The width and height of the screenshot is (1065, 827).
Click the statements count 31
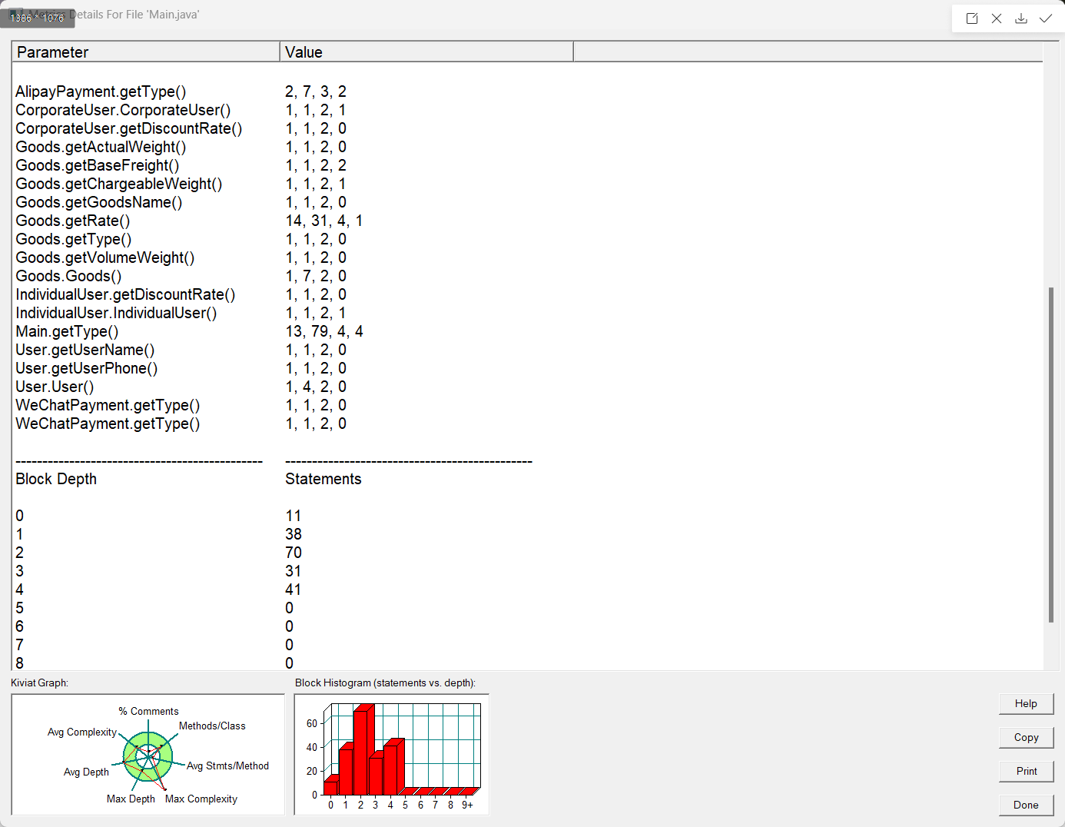click(x=294, y=571)
